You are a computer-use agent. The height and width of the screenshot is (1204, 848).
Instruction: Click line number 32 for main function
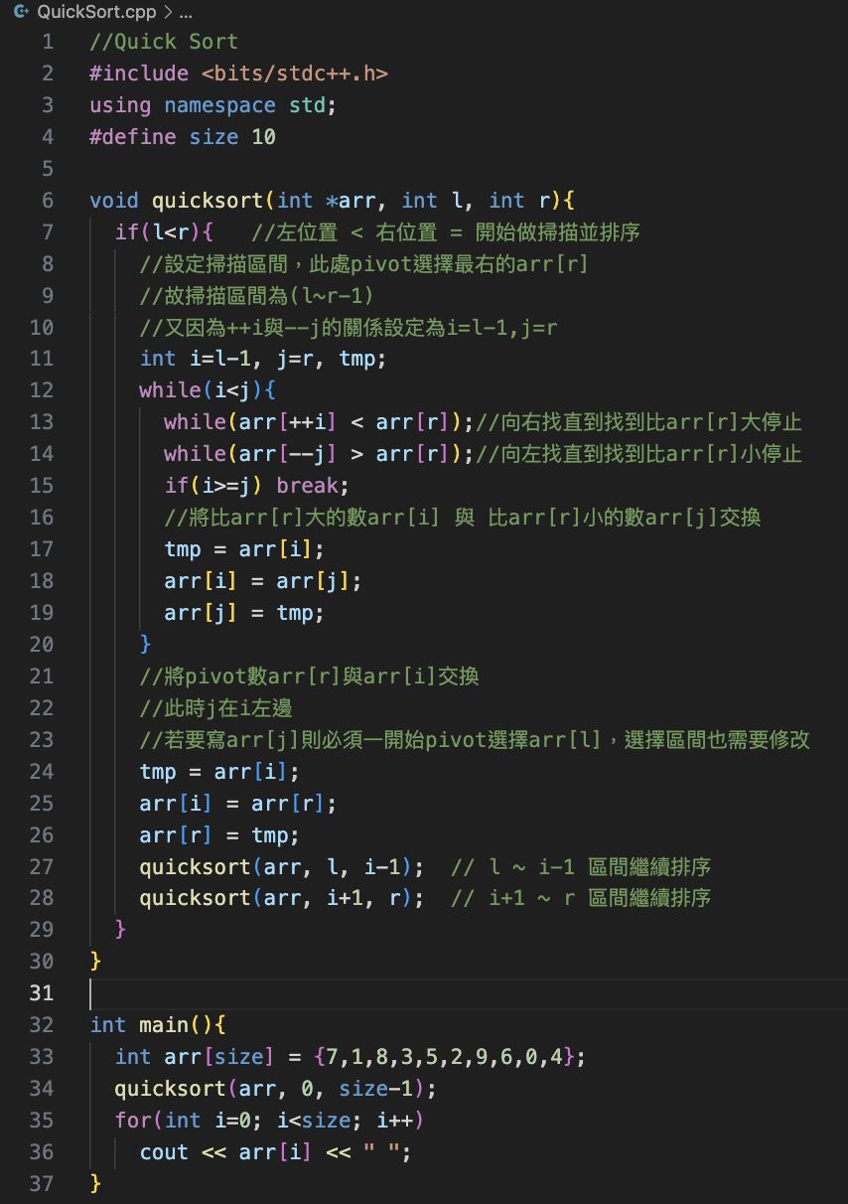pyautogui.click(x=42, y=1024)
